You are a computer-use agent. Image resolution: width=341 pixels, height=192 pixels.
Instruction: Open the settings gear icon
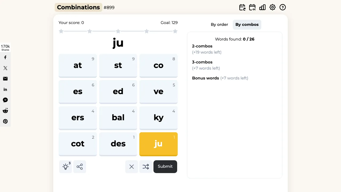273,7
